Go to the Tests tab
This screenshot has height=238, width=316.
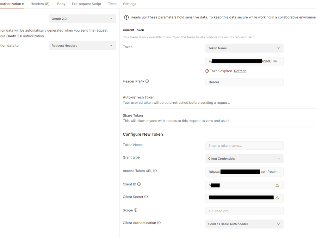click(x=112, y=4)
